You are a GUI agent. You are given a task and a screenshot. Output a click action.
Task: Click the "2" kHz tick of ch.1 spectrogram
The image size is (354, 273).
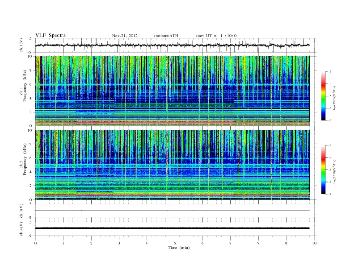tap(31, 112)
